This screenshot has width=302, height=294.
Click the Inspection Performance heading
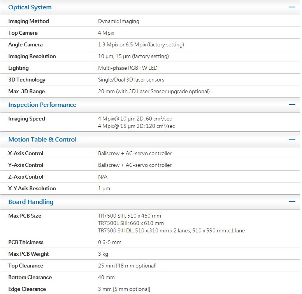coord(42,105)
